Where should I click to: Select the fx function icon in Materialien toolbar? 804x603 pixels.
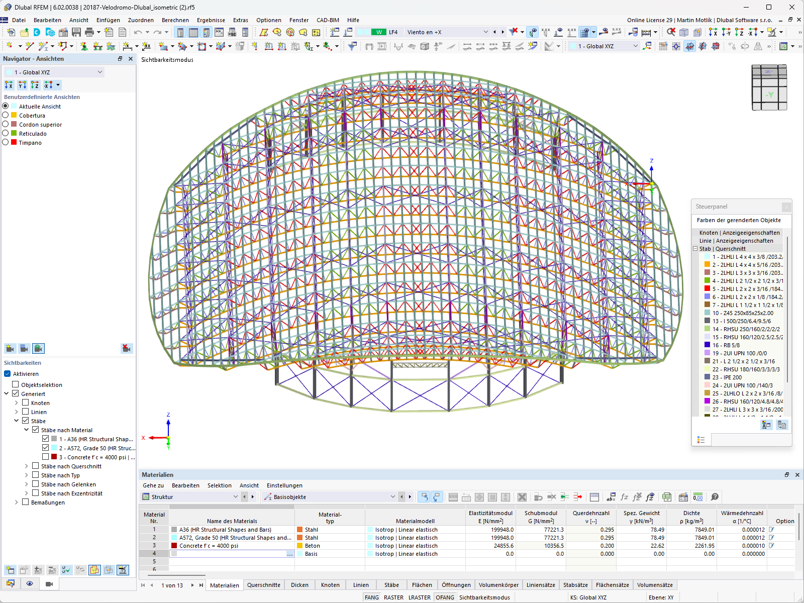[625, 497]
